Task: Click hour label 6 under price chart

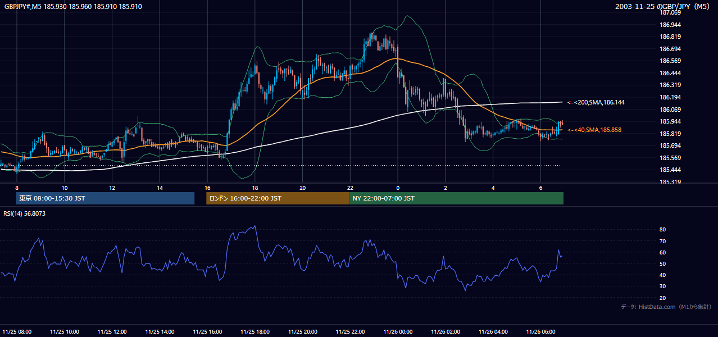Action: [x=540, y=188]
